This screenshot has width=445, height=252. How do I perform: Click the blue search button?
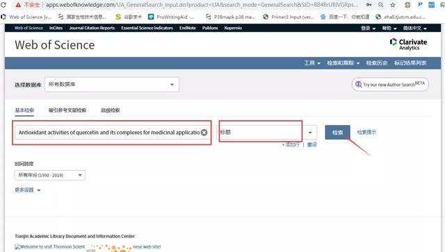(337, 133)
